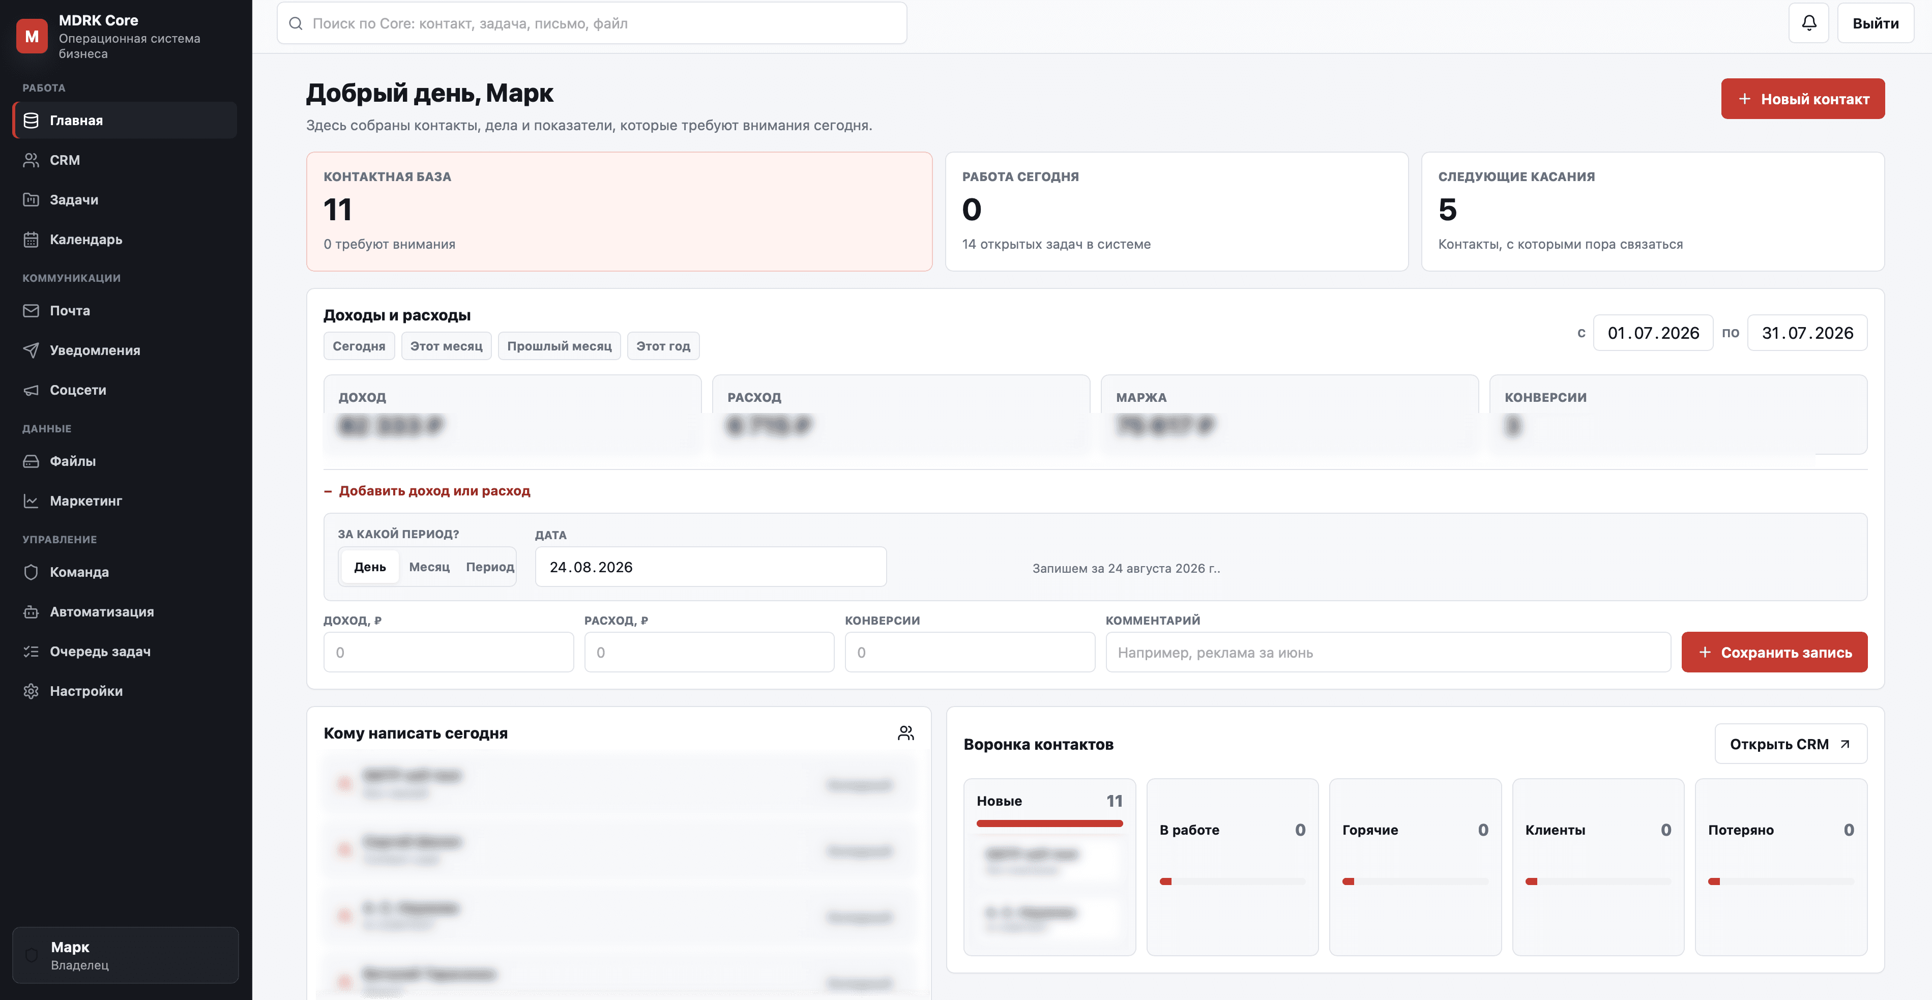The image size is (1932, 1000).
Task: Click the Соцсети megaphone icon
Action: [31, 390]
